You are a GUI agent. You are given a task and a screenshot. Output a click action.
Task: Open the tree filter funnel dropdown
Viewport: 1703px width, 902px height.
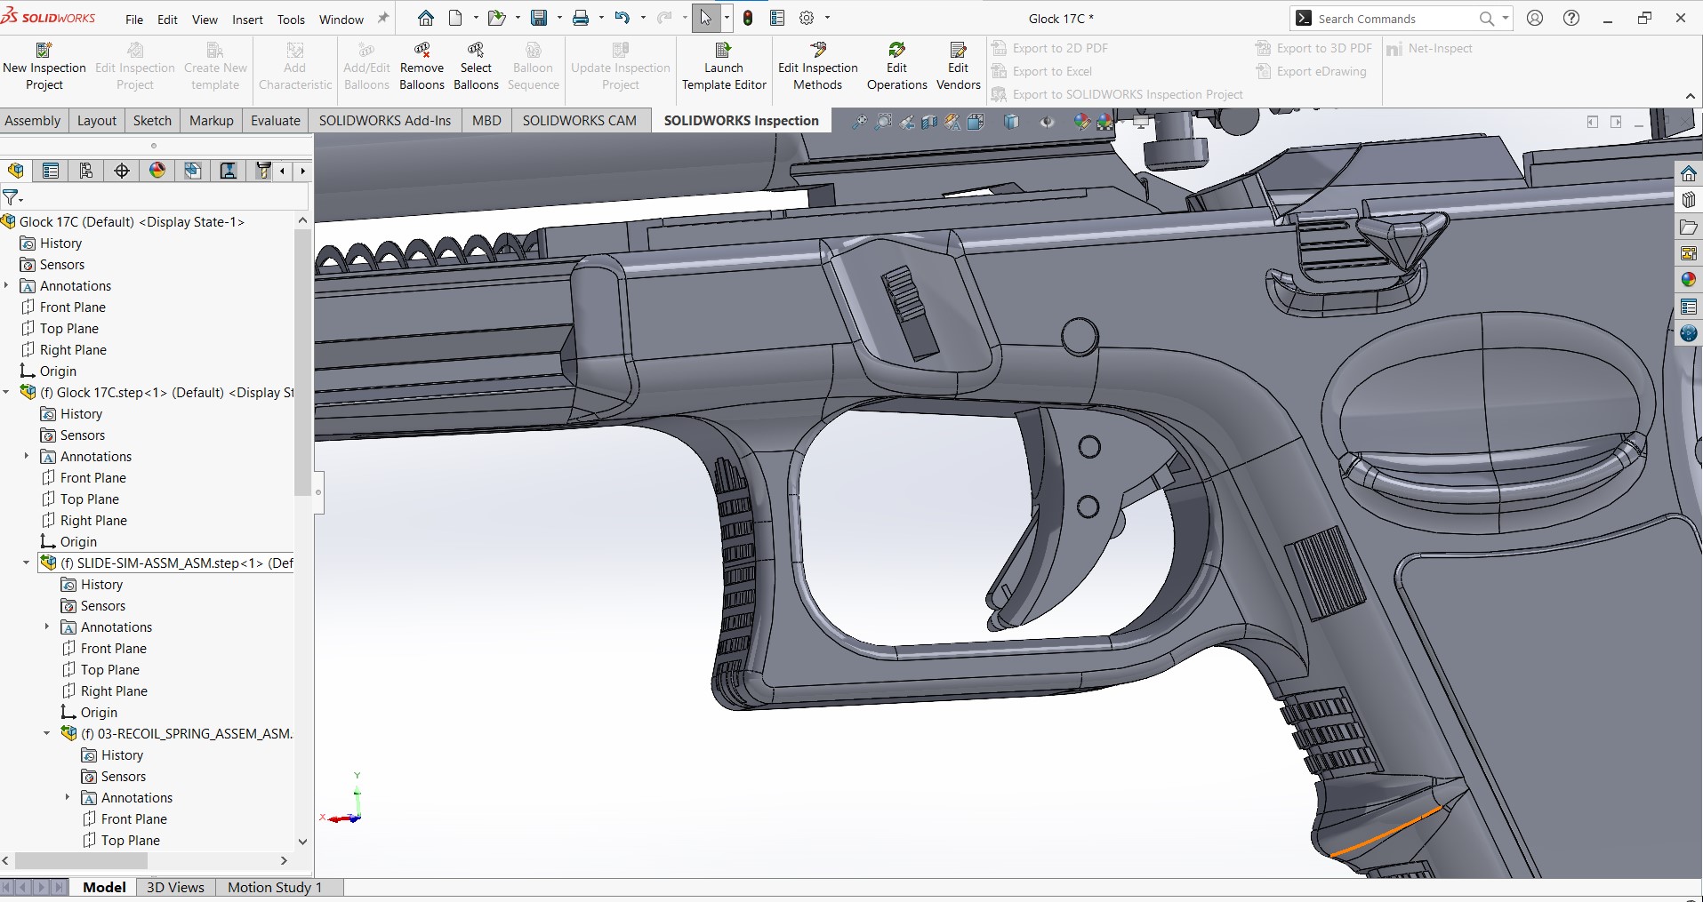12,196
